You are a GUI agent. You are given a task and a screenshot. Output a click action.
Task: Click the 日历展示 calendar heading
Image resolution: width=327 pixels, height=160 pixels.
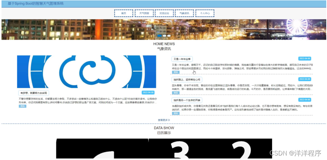coord(164,133)
